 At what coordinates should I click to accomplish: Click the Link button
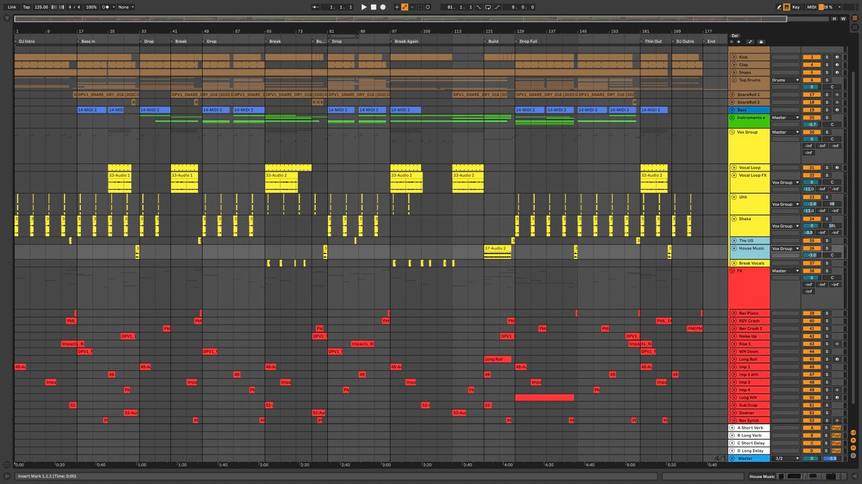click(11, 7)
